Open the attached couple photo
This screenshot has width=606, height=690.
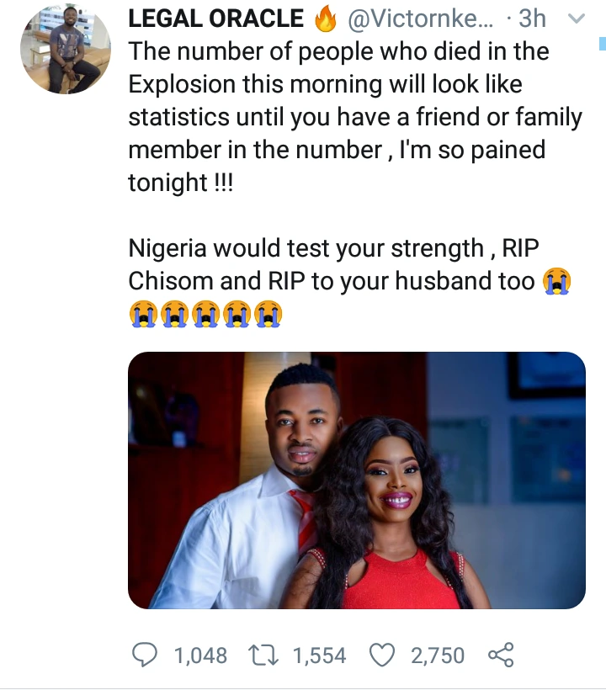click(x=357, y=480)
